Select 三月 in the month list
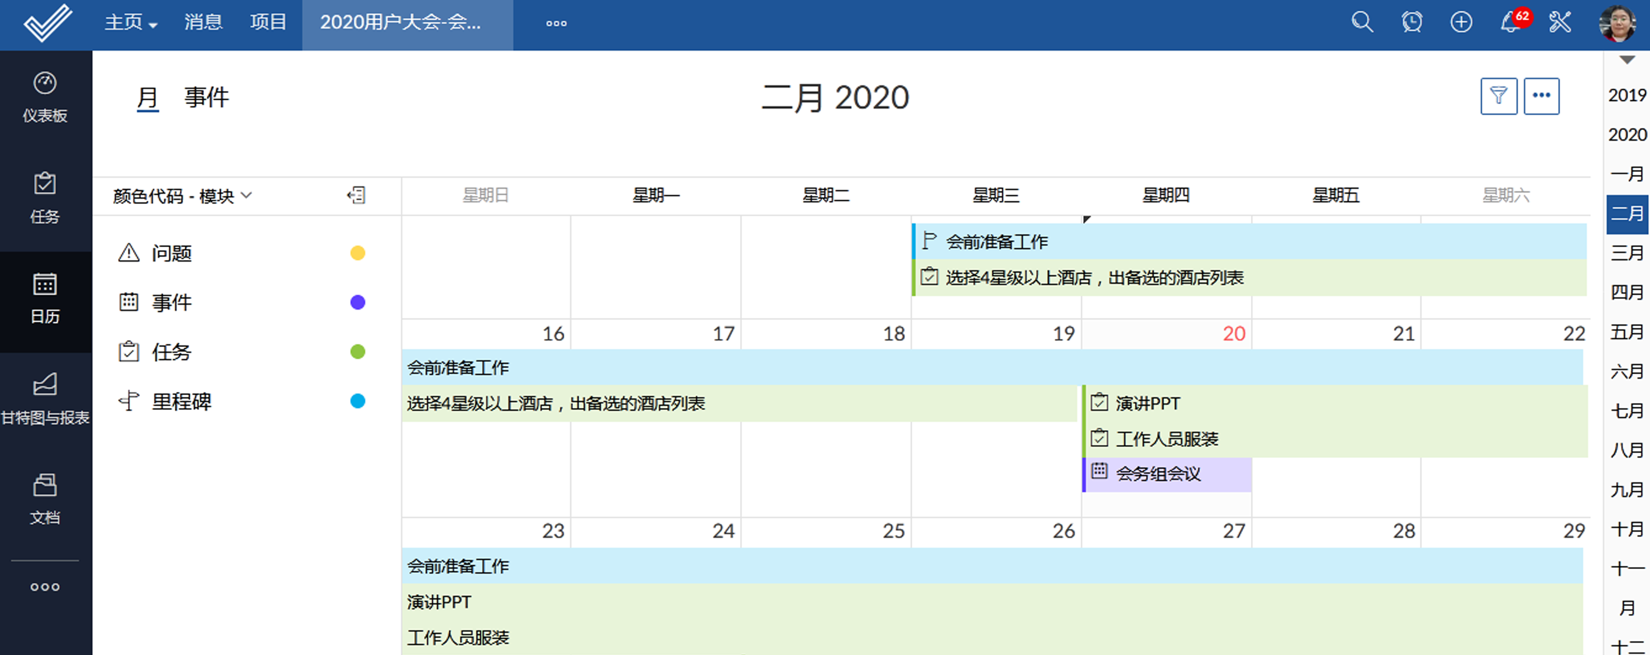Image resolution: width=1650 pixels, height=655 pixels. (x=1627, y=252)
